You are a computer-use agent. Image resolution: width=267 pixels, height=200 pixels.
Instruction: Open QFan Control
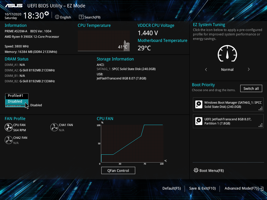(x=118, y=171)
